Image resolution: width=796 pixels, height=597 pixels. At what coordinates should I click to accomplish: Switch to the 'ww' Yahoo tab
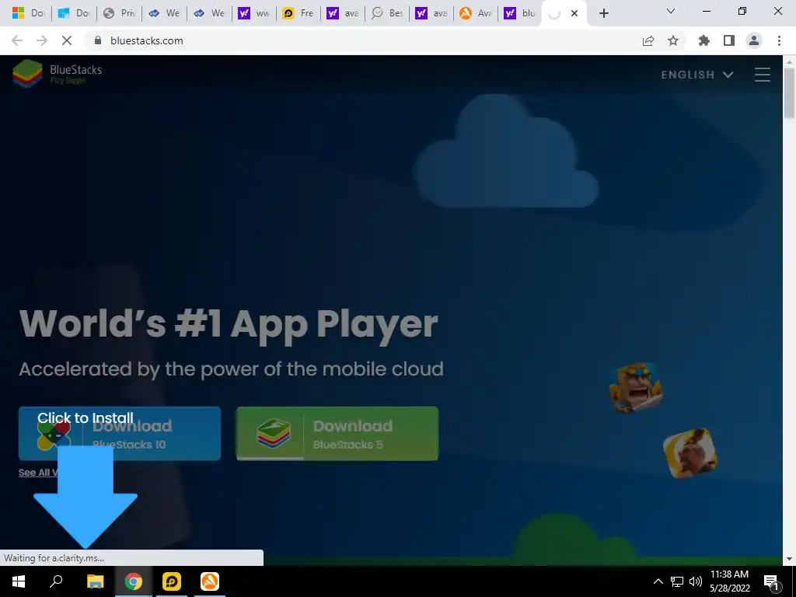coord(254,13)
